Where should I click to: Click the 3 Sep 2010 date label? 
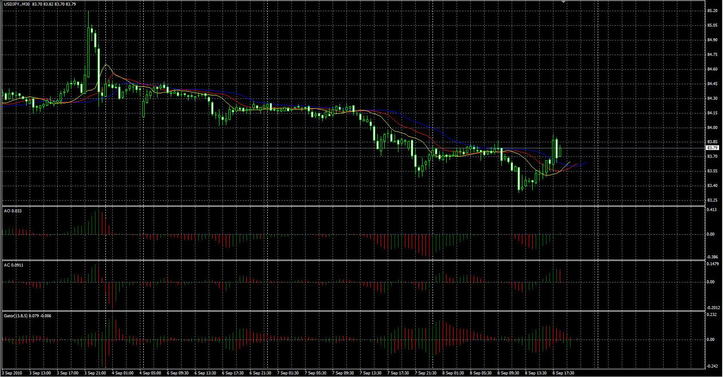[x=12, y=373]
